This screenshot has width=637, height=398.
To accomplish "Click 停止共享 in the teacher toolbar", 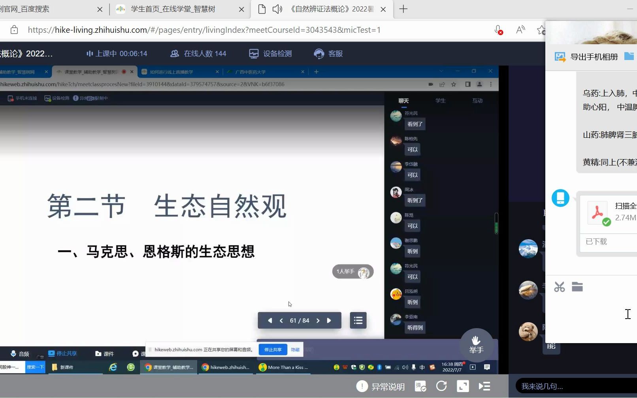I will tap(62, 353).
